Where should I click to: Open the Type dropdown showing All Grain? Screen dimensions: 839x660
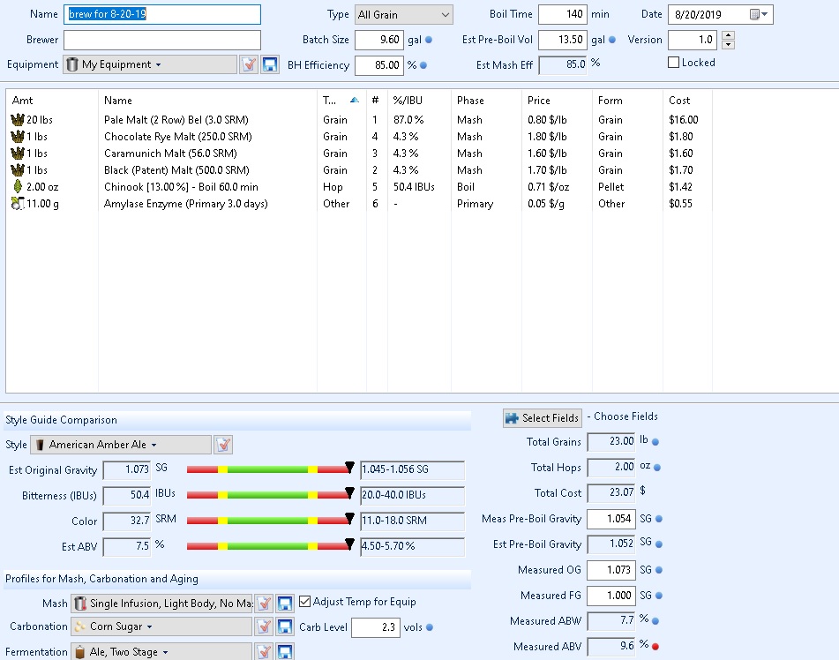pyautogui.click(x=403, y=14)
